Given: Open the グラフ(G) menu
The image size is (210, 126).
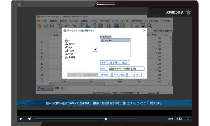Looking at the screenshot, I should coord(104,21).
